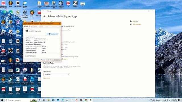182x102 pixels.
Task: Expand the hidden system tray icons chevron
Action: (163, 100)
